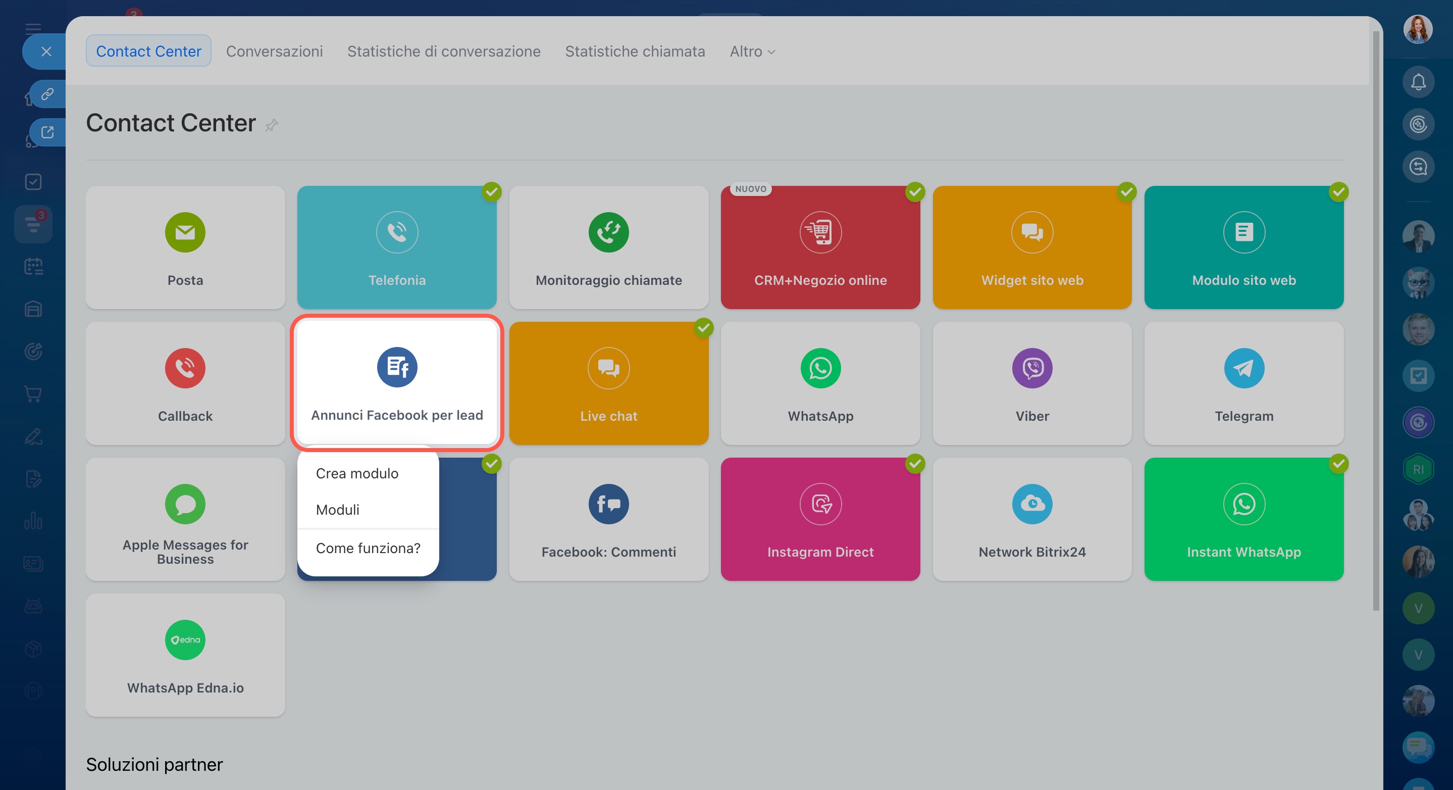Select the Viber channel icon
The height and width of the screenshot is (790, 1453).
pyautogui.click(x=1031, y=368)
